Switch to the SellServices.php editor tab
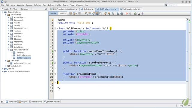192x108 pixels. (130, 9)
